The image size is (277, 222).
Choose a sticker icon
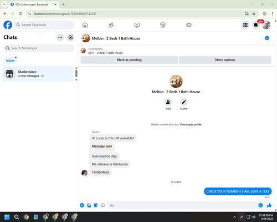coord(96,205)
